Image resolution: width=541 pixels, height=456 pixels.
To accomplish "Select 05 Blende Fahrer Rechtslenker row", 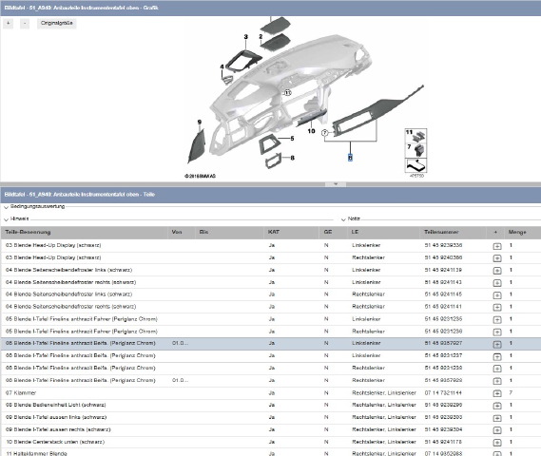I will [270, 332].
